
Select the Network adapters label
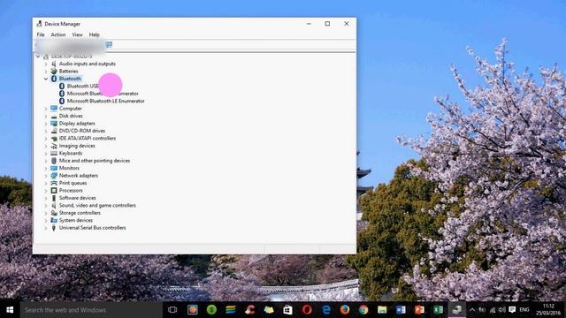coord(79,176)
